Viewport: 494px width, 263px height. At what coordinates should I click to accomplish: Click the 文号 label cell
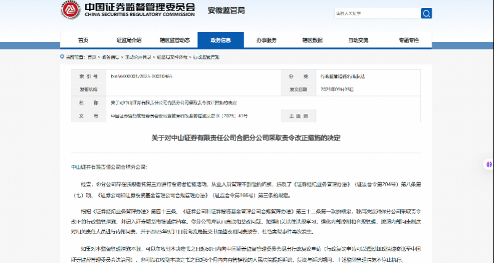coord(89,116)
